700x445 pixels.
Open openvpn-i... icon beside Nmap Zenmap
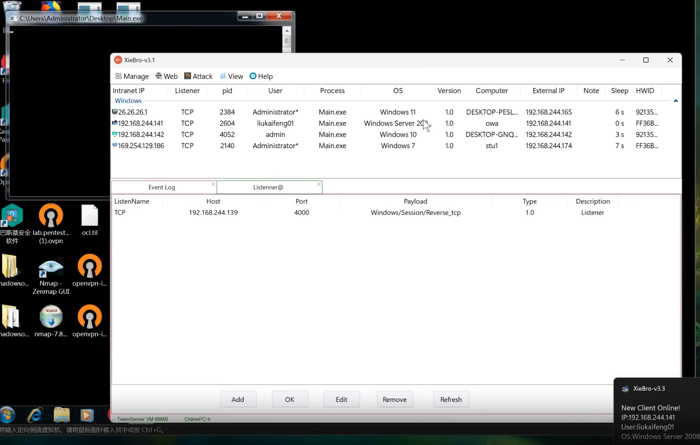pyautogui.click(x=90, y=270)
